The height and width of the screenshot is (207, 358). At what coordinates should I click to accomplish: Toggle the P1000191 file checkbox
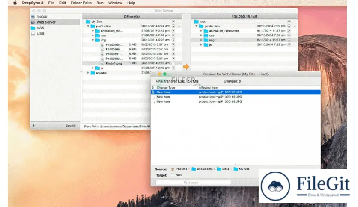(x=173, y=54)
